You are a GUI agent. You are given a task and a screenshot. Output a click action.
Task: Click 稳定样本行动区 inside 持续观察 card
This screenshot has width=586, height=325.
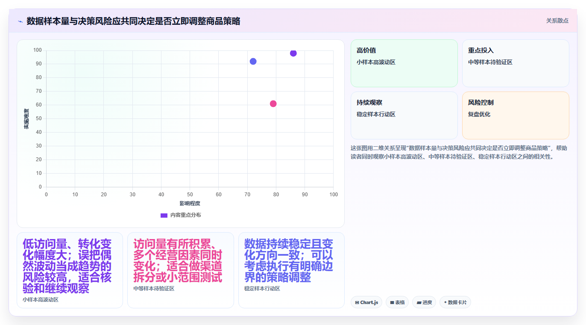(x=376, y=114)
